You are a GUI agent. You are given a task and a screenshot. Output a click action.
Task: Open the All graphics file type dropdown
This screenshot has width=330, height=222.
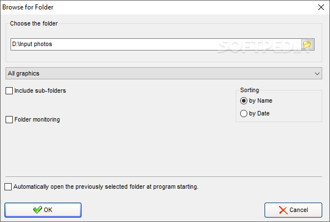pos(164,73)
